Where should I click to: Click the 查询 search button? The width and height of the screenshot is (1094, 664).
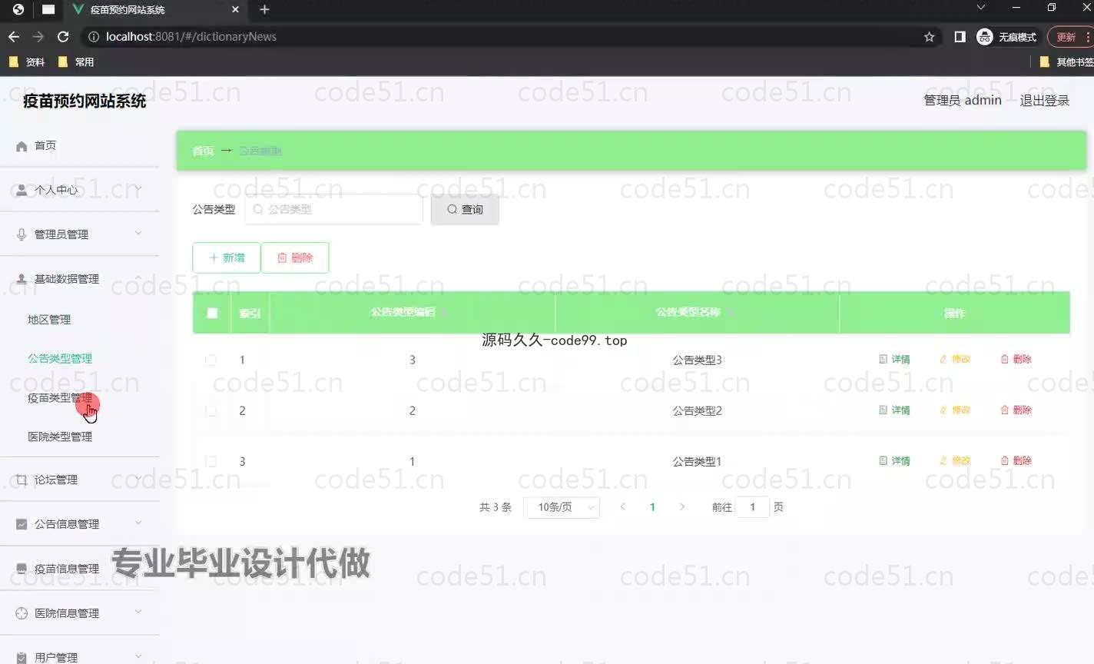[465, 209]
